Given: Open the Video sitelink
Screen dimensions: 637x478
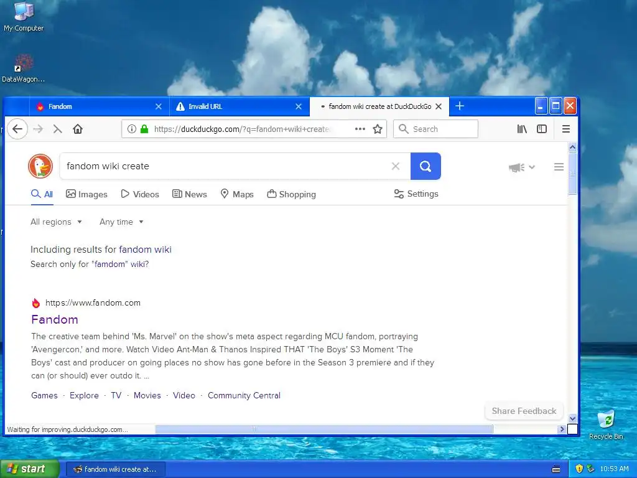Looking at the screenshot, I should click(184, 395).
